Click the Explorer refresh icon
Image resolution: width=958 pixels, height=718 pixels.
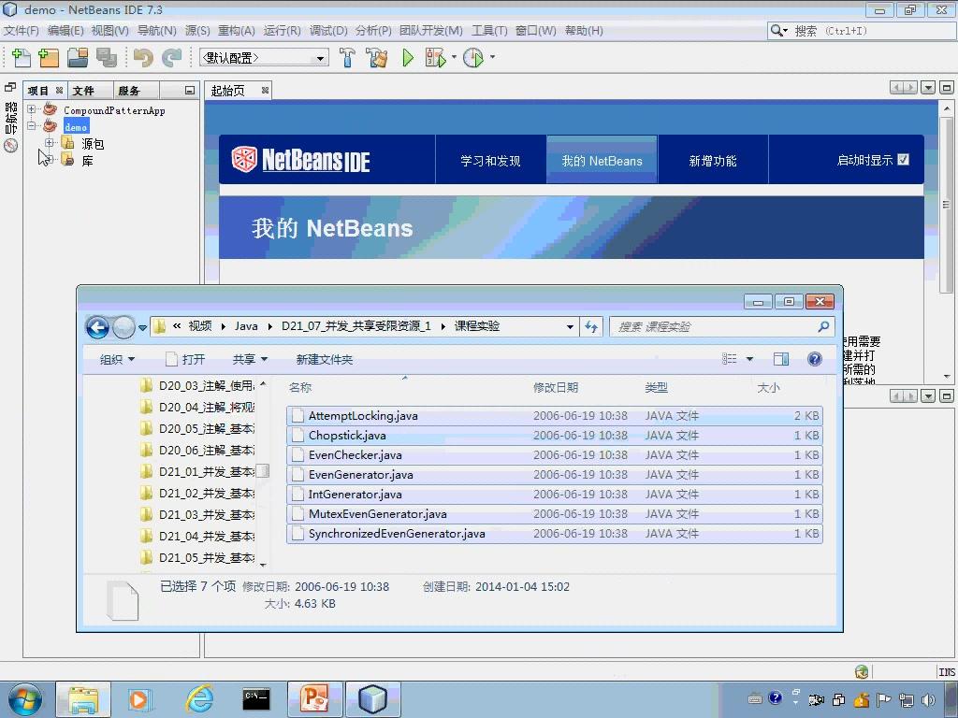[x=591, y=326]
